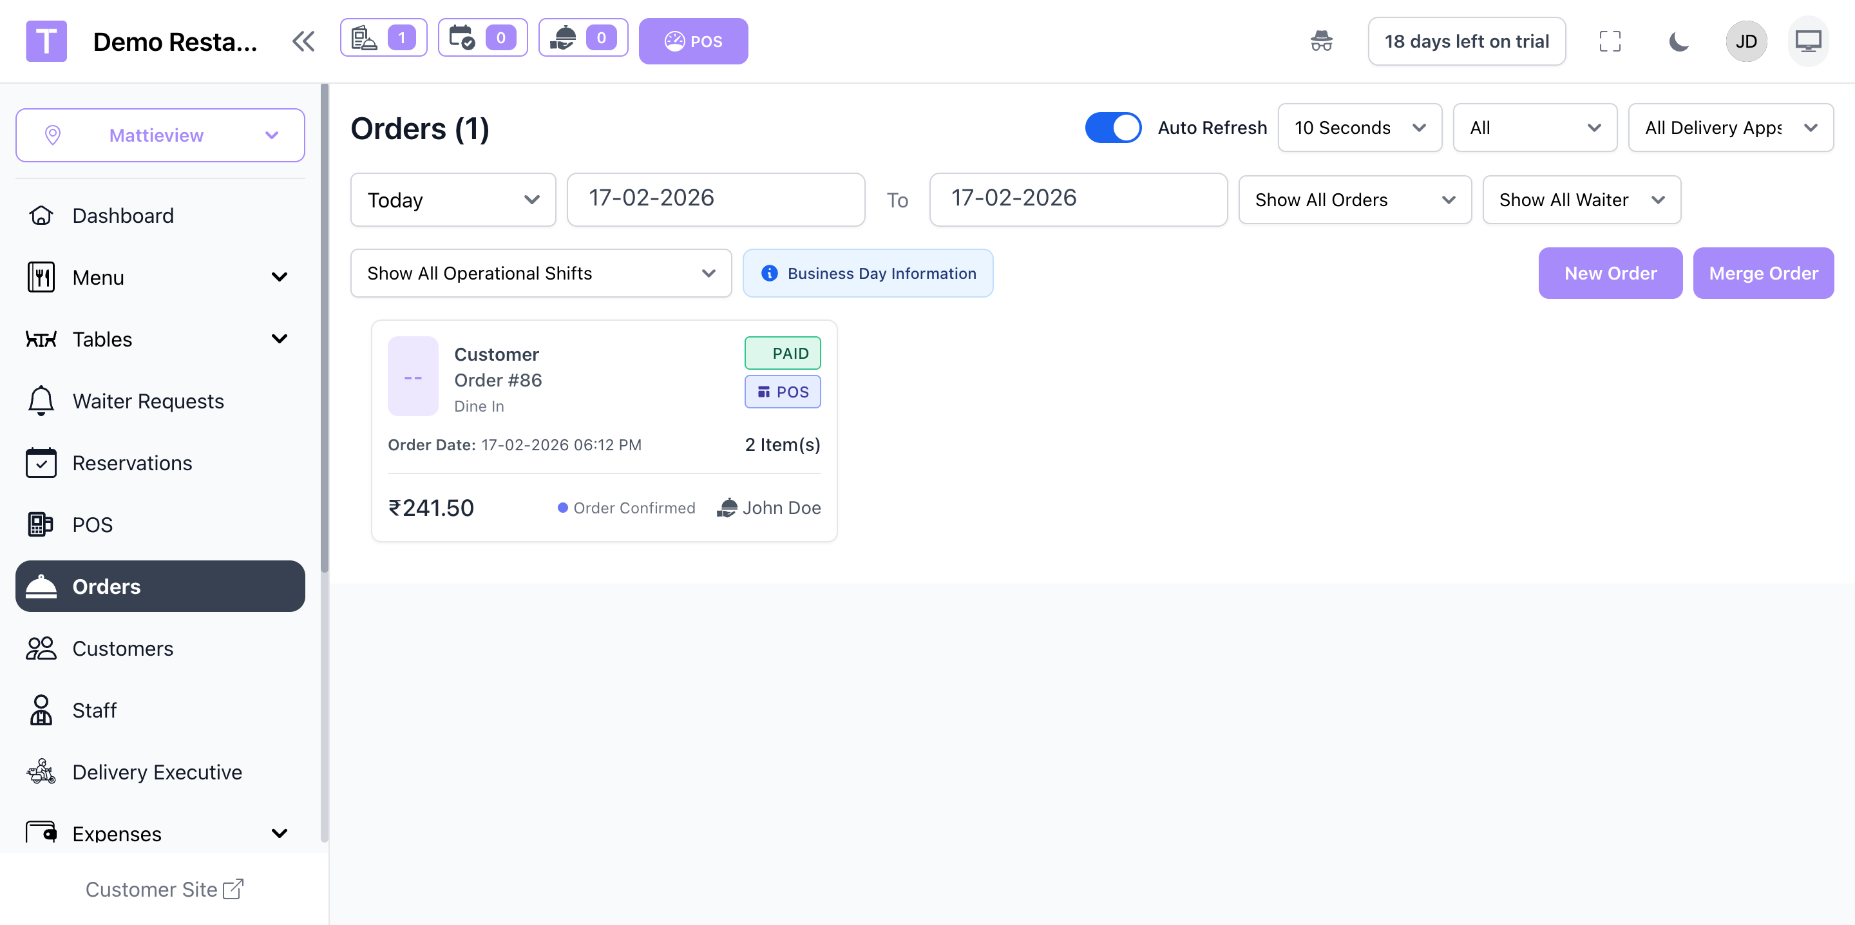Open the 10 Seconds refresh interval dropdown
1855x925 pixels.
[x=1359, y=128]
